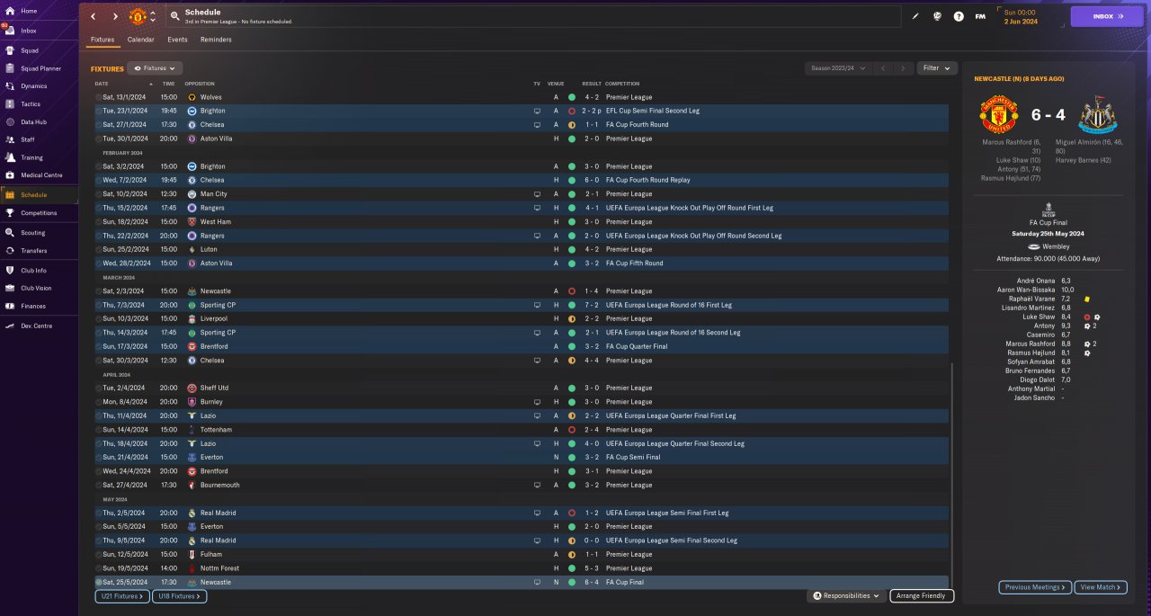Open the Inbox sidebar item
Viewport: 1151px width, 616px height.
point(29,31)
